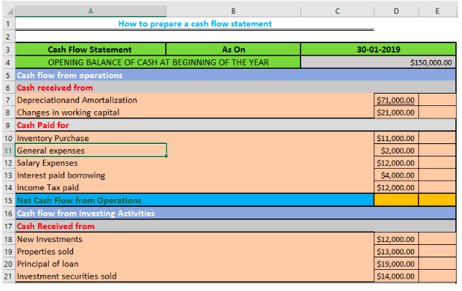Select column D header

(x=396, y=11)
